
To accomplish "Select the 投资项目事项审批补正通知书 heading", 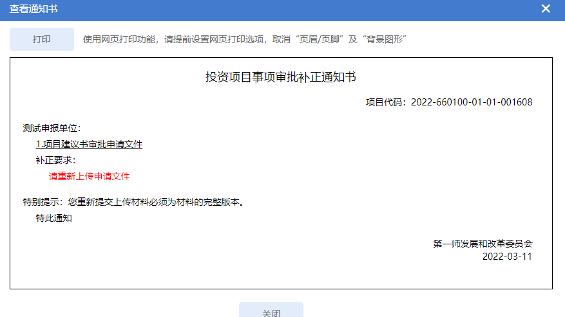I will pyautogui.click(x=281, y=78).
